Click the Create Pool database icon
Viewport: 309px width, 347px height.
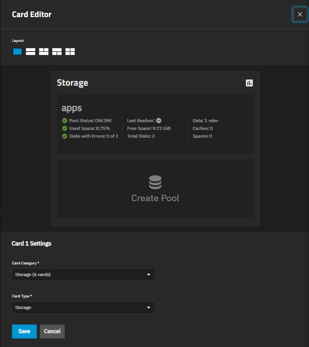point(155,182)
